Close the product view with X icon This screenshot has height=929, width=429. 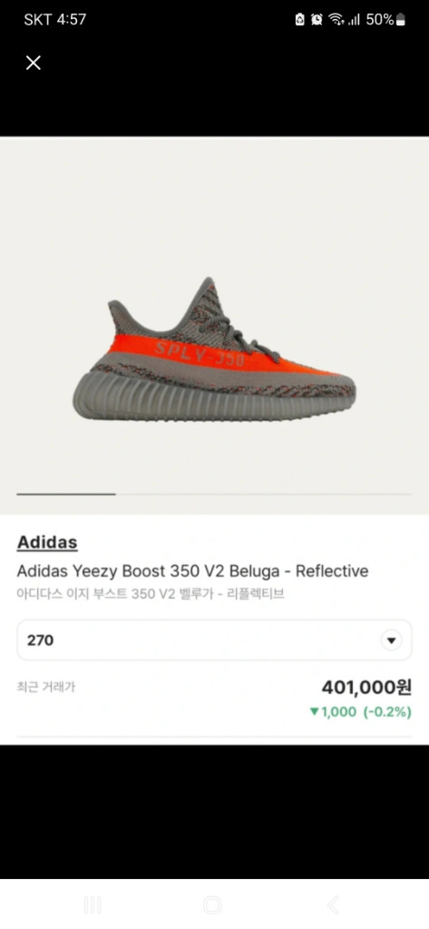tap(34, 63)
